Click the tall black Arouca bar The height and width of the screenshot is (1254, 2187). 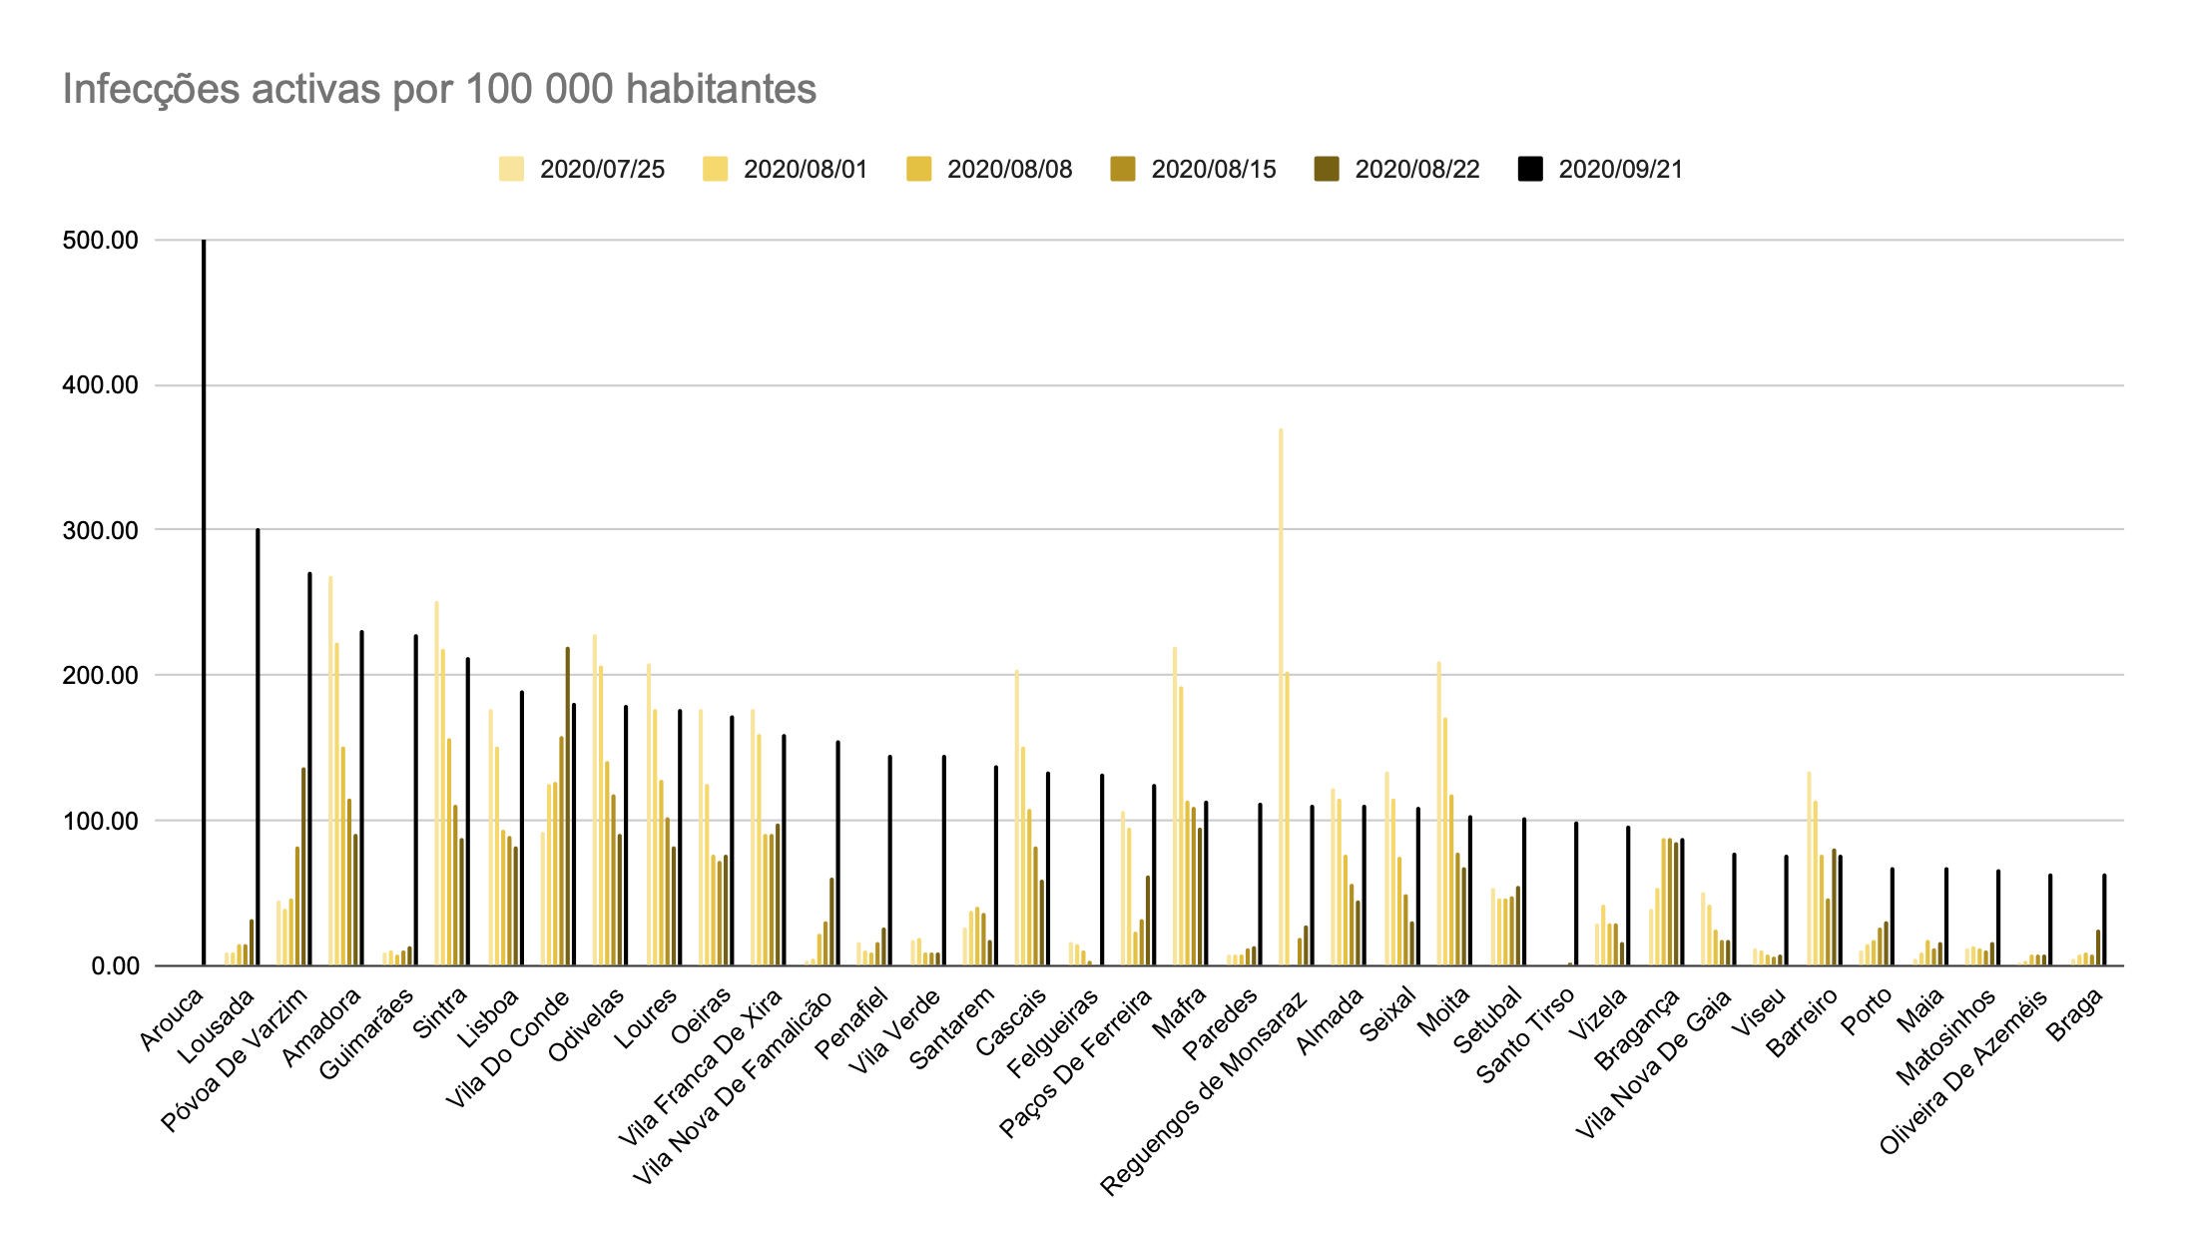coord(204,599)
